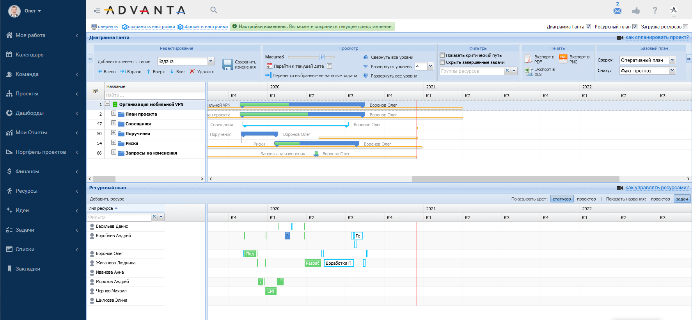Enable Show critical path checkbox
The width and height of the screenshot is (692, 320).
pyautogui.click(x=442, y=55)
